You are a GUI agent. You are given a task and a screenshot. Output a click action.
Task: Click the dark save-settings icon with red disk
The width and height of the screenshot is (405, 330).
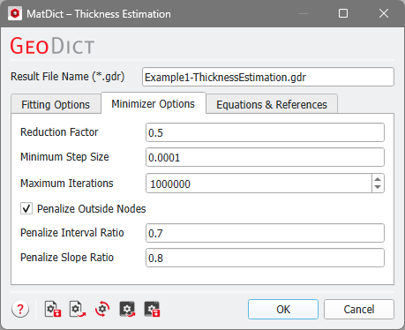click(x=152, y=309)
